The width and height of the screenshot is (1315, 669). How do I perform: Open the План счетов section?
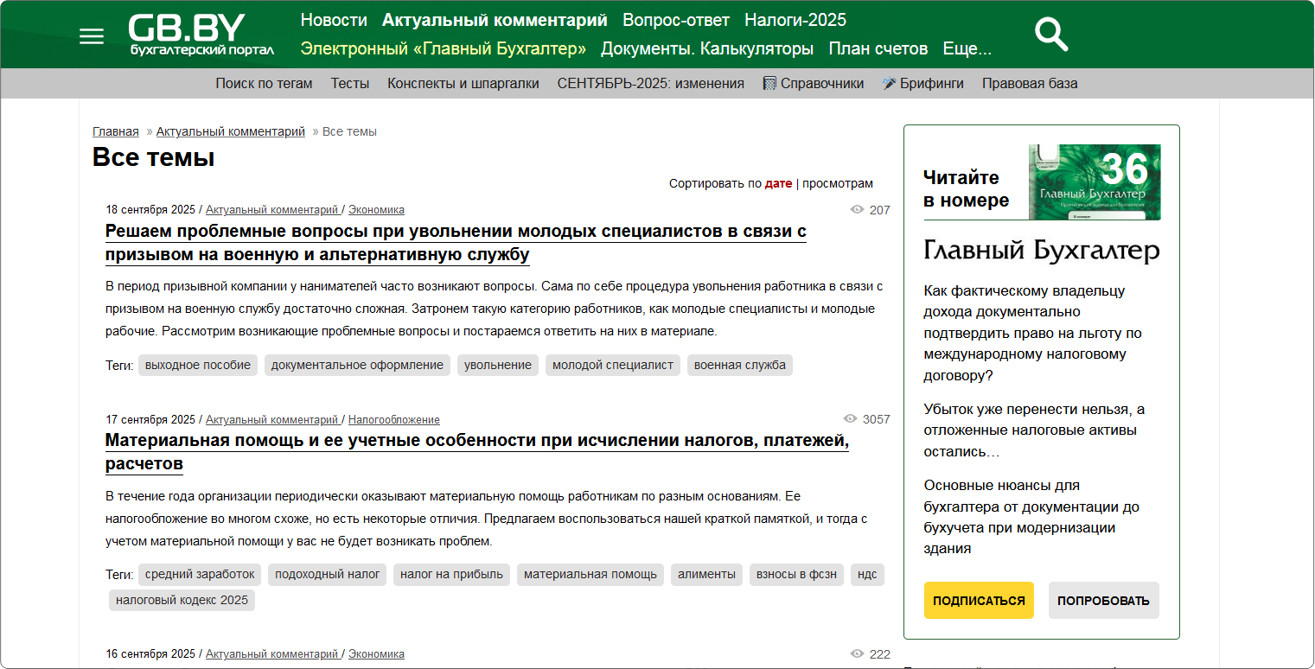878,49
